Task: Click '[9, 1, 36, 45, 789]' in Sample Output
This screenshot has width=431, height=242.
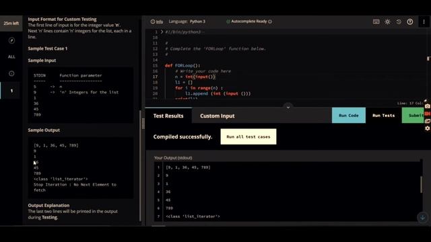Action: 56,145
